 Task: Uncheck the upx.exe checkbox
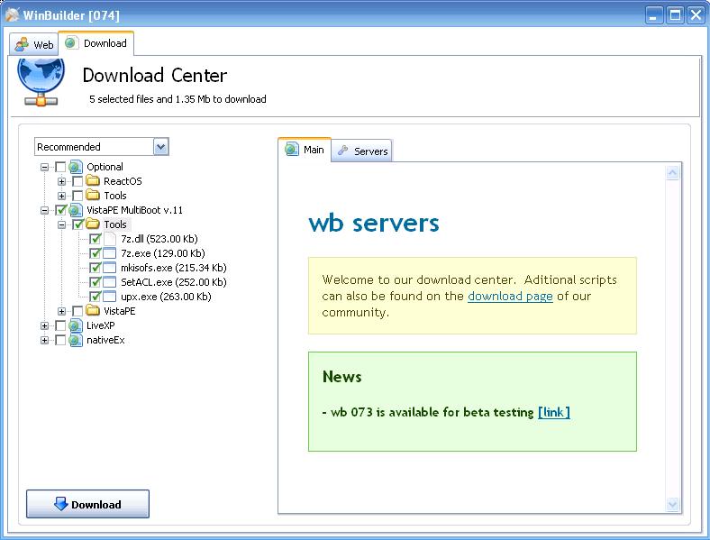pos(95,297)
